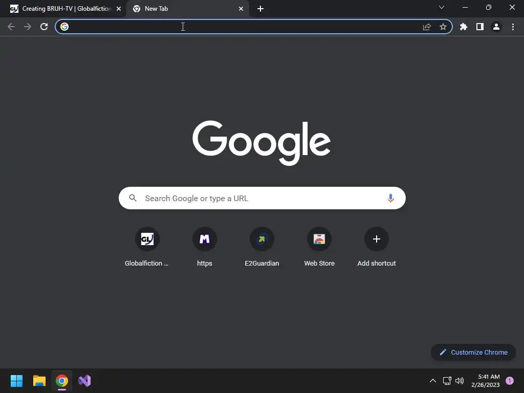524x393 pixels.
Task: Go back using the back arrow
Action: tap(11, 27)
